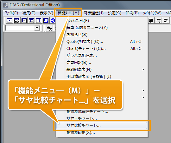The image size is (171, 143).
Task: Select 時事 金融系ニュース(Y) entry
Action: pos(102,28)
